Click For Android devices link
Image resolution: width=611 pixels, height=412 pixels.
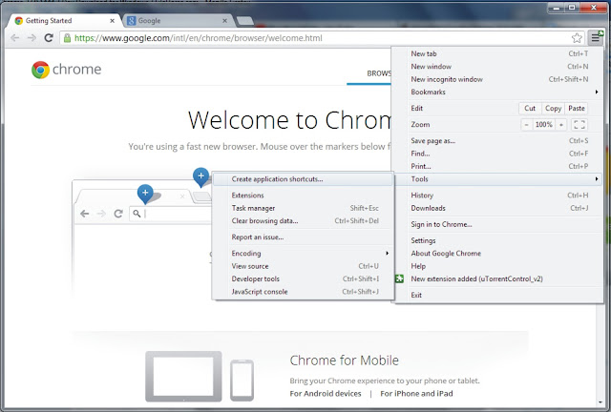click(326, 394)
